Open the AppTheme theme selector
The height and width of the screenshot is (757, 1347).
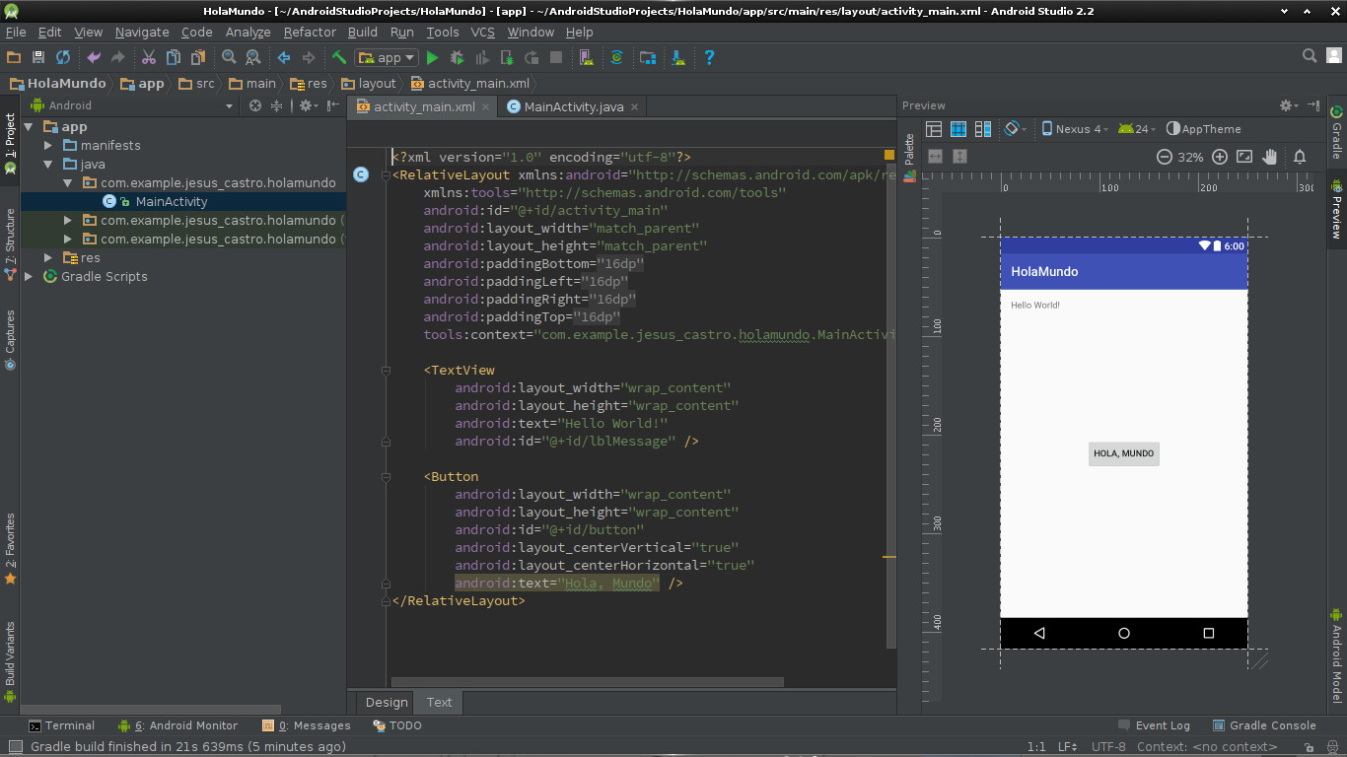[x=1203, y=129]
